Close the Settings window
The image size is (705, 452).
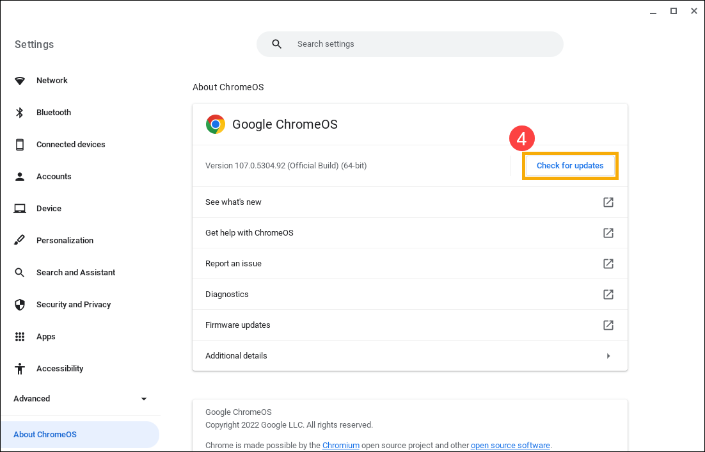(x=693, y=12)
